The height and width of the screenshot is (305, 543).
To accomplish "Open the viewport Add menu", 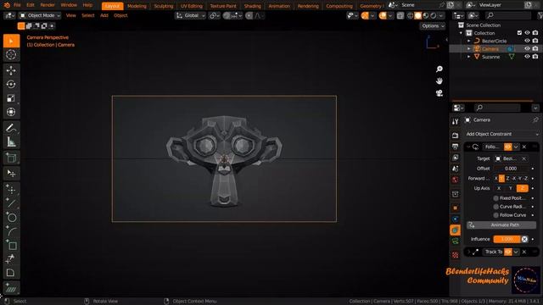I will click(x=104, y=15).
